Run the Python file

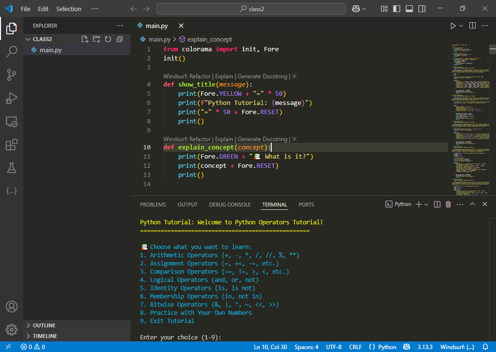point(453,26)
